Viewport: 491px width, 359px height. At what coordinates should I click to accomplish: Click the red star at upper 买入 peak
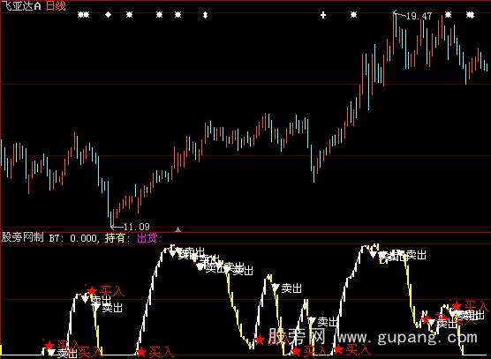click(x=92, y=291)
